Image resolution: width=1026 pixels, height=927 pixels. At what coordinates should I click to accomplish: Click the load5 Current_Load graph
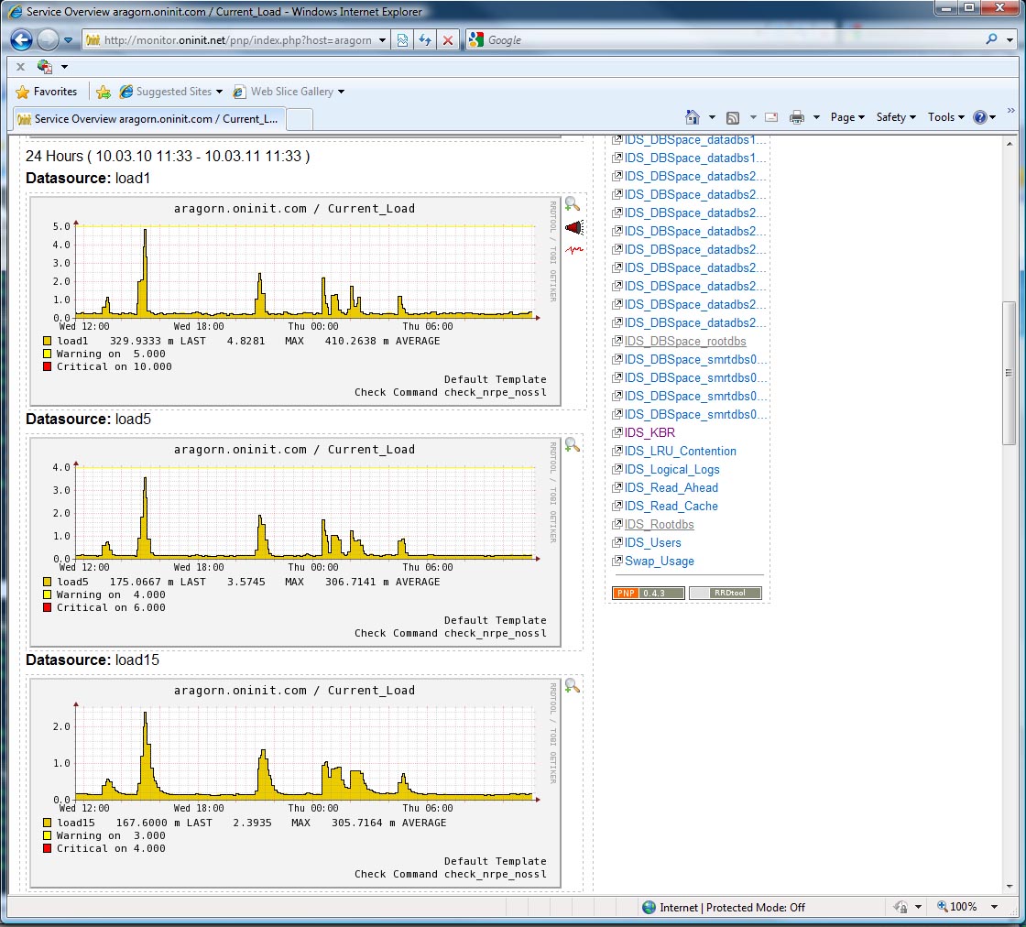(x=295, y=541)
